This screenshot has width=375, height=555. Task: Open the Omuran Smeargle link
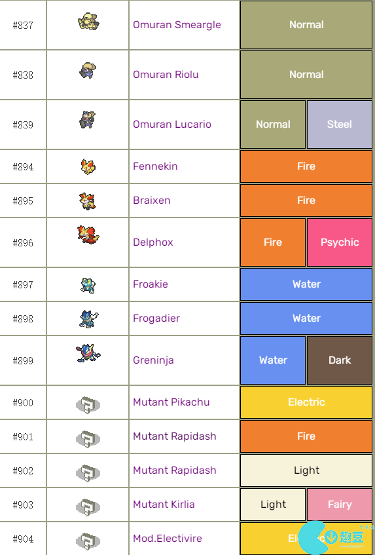coord(177,25)
